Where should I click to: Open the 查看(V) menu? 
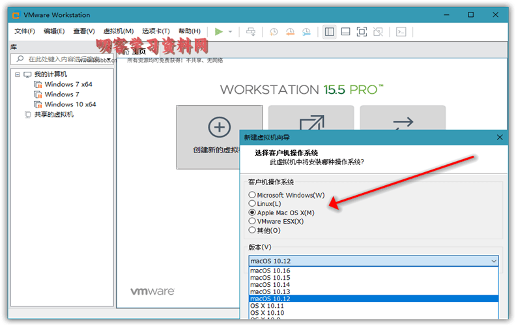[84, 31]
